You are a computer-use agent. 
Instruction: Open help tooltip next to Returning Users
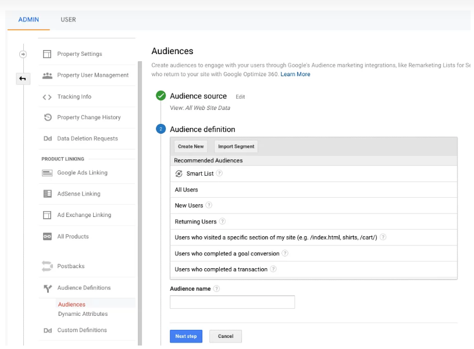(222, 221)
